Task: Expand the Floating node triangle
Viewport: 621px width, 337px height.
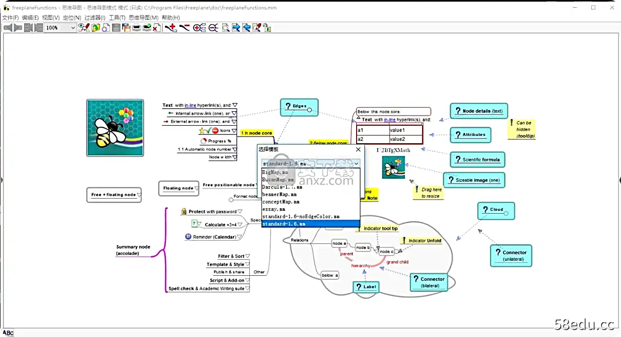Action: 196,188
